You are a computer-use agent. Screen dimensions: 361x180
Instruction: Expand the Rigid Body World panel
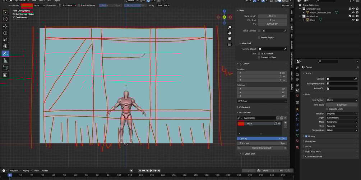pyautogui.click(x=311, y=152)
